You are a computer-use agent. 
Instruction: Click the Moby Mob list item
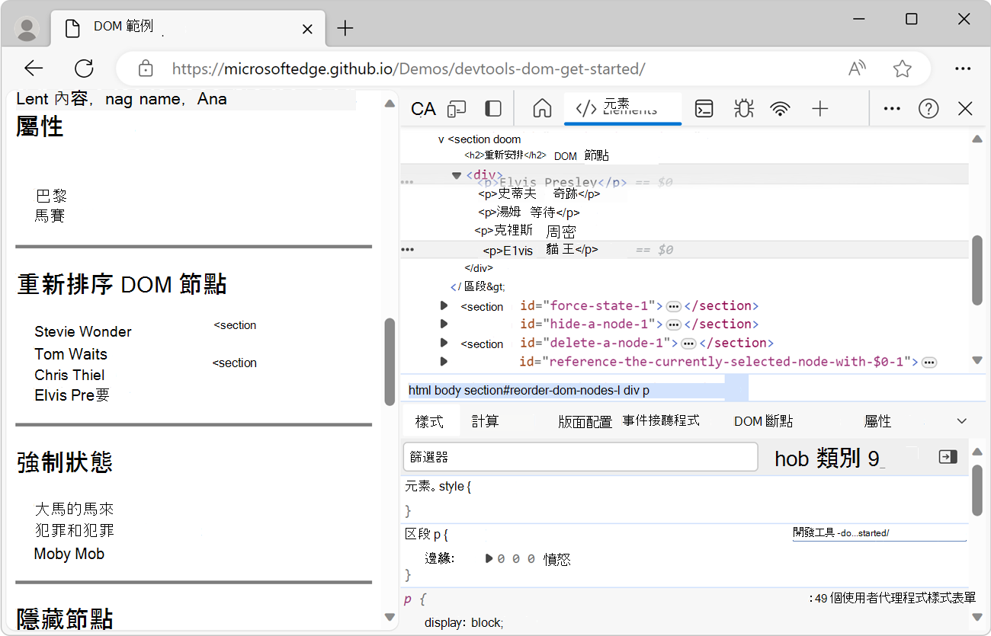click(x=69, y=554)
